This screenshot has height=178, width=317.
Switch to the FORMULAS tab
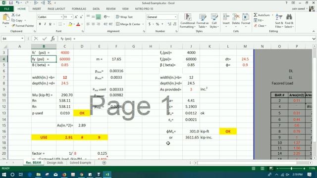79,9
